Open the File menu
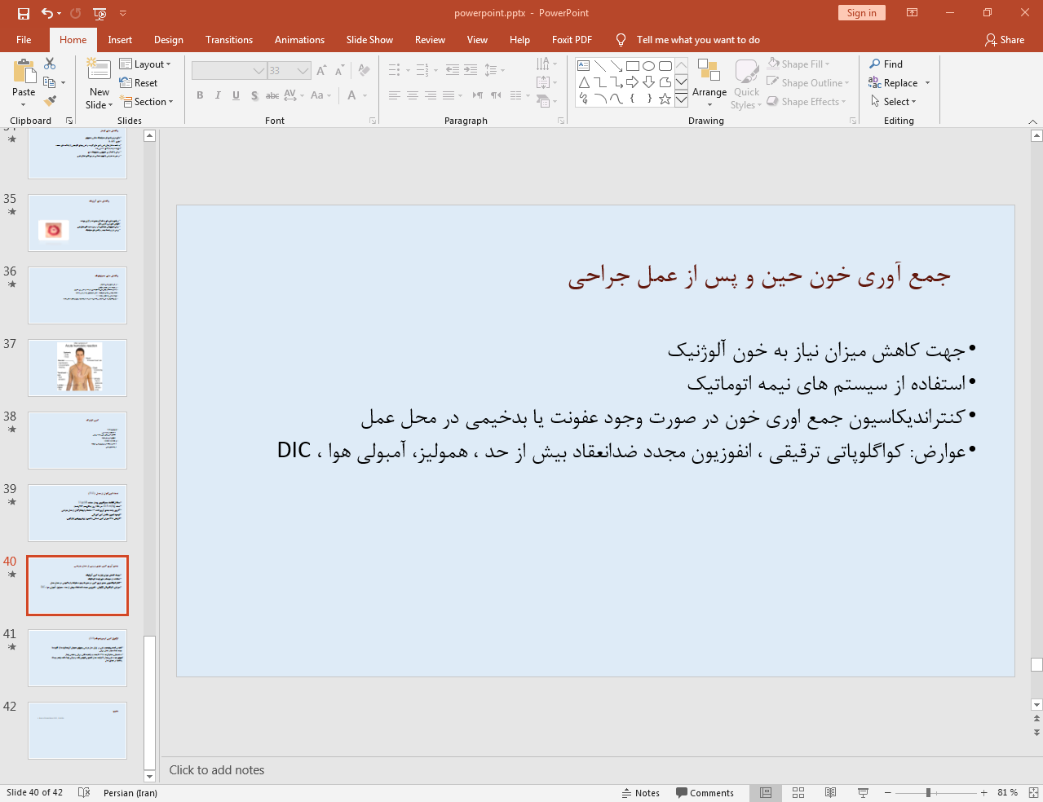1043x802 pixels. tap(24, 40)
